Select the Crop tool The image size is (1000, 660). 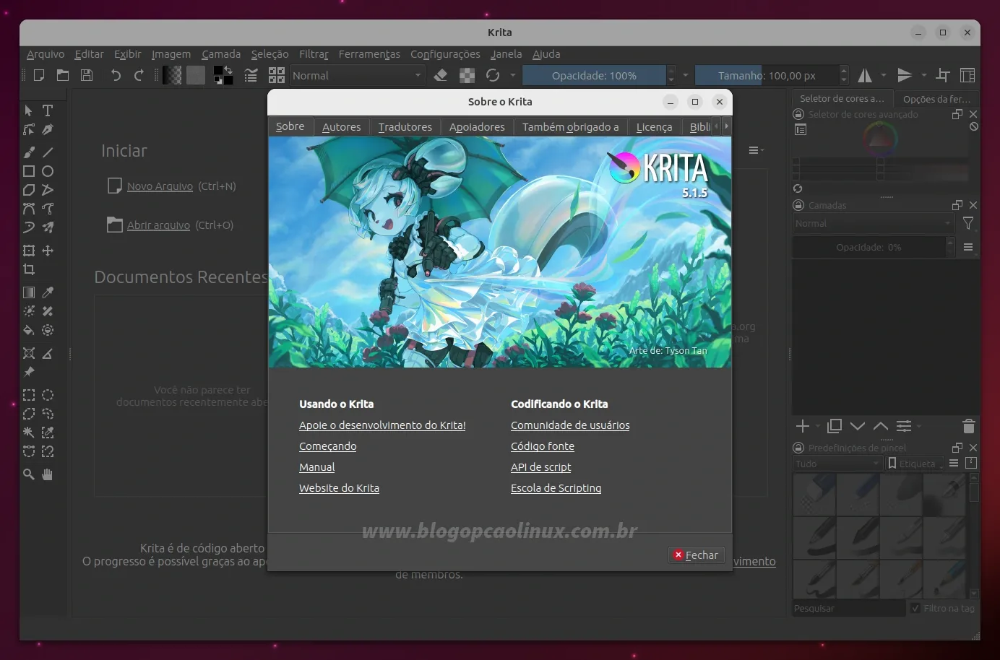tap(29, 269)
